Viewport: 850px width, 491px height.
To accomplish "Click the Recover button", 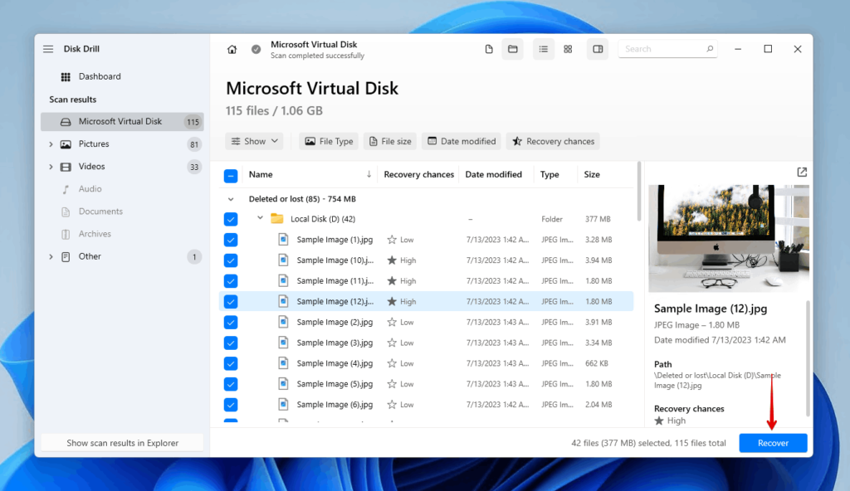I will [x=773, y=442].
